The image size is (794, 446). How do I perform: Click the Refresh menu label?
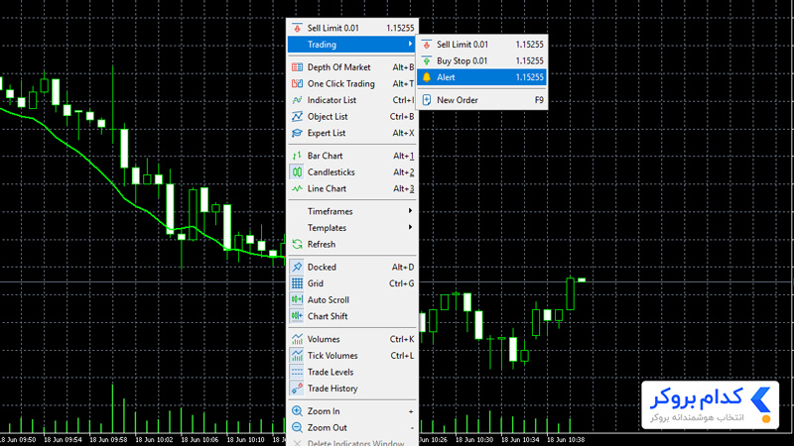pos(322,244)
